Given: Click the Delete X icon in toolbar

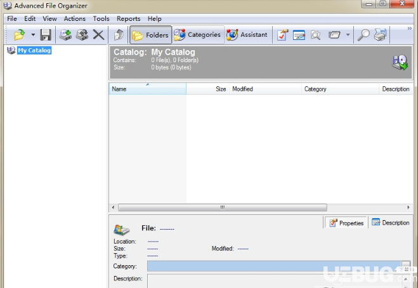Looking at the screenshot, I should [x=98, y=35].
